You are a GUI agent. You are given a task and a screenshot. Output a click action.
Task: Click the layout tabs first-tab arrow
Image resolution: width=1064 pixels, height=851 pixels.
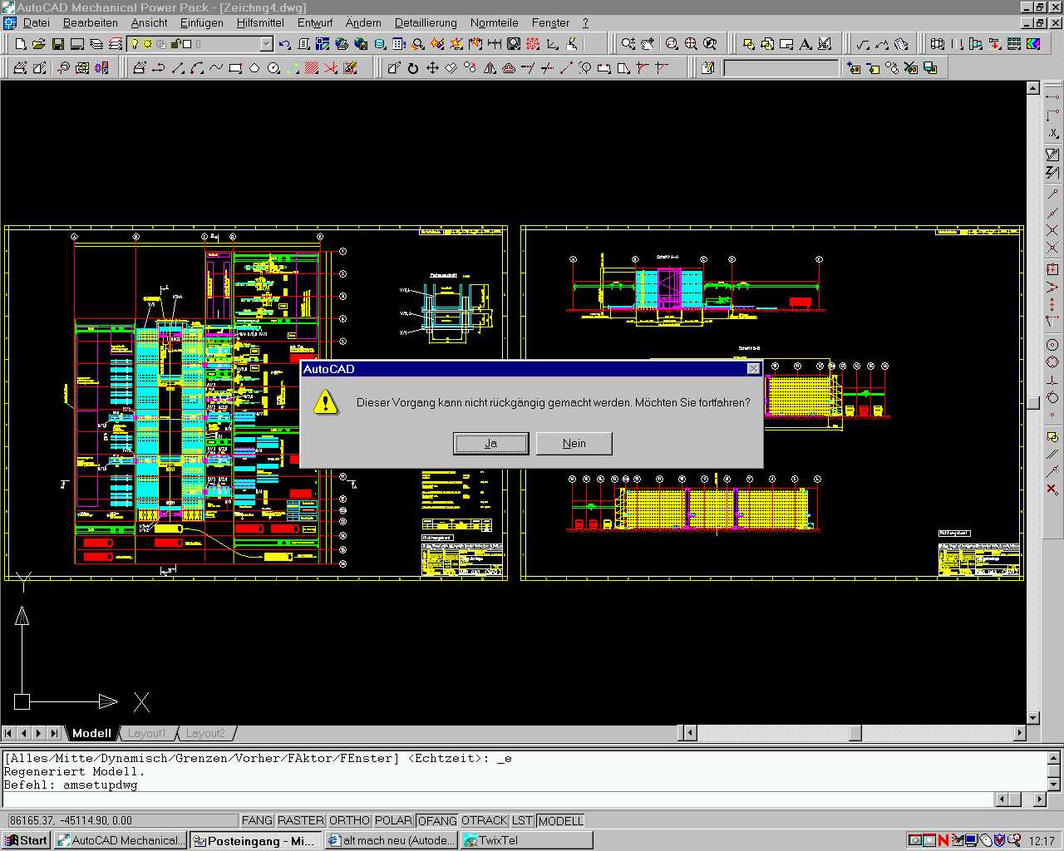tap(8, 733)
